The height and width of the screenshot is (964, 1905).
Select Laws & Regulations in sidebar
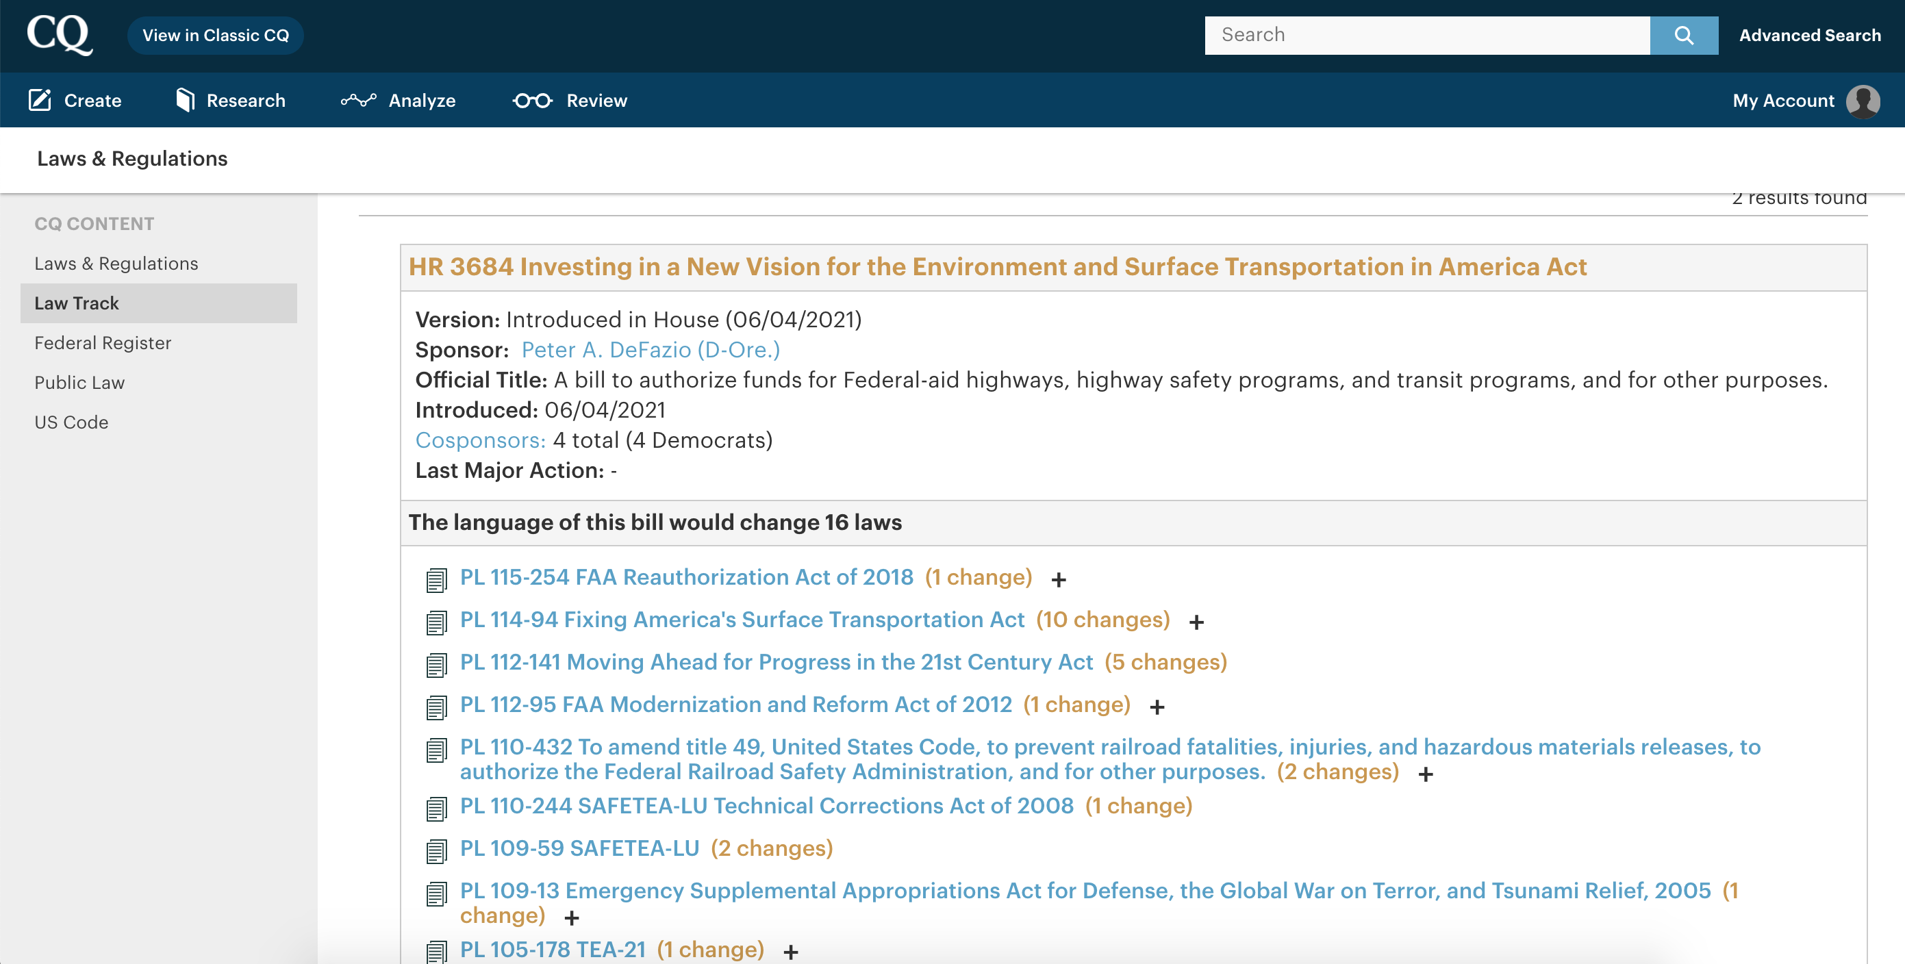[116, 264]
